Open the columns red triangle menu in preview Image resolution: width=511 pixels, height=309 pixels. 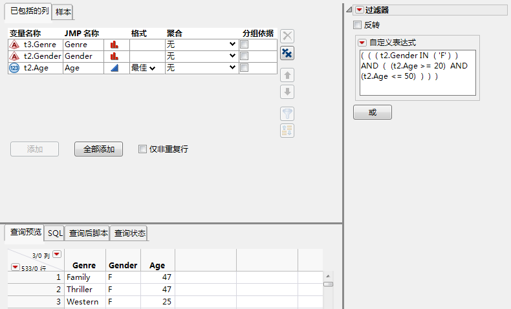[x=57, y=254]
